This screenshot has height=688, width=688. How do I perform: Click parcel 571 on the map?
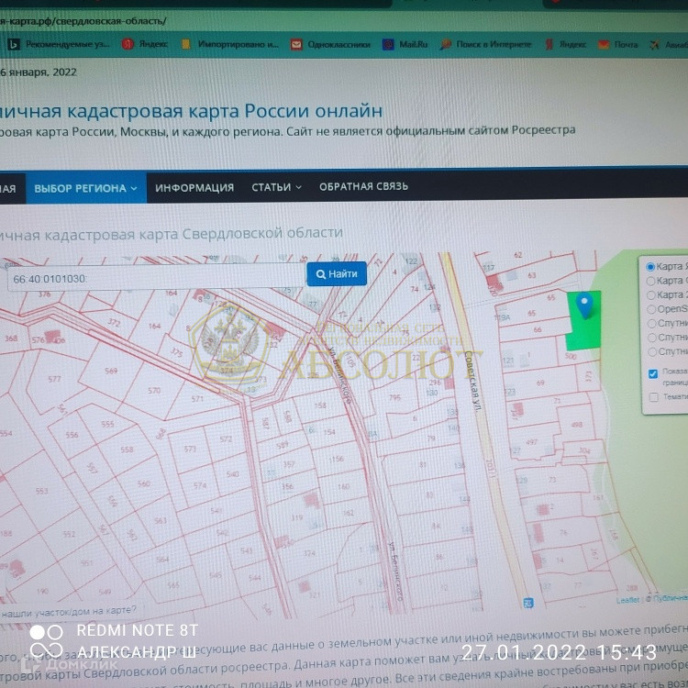click(197, 399)
